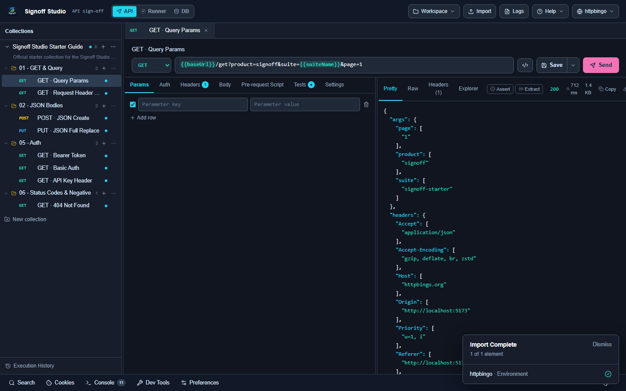Uncheck the parameter row checkbox

coord(133,104)
